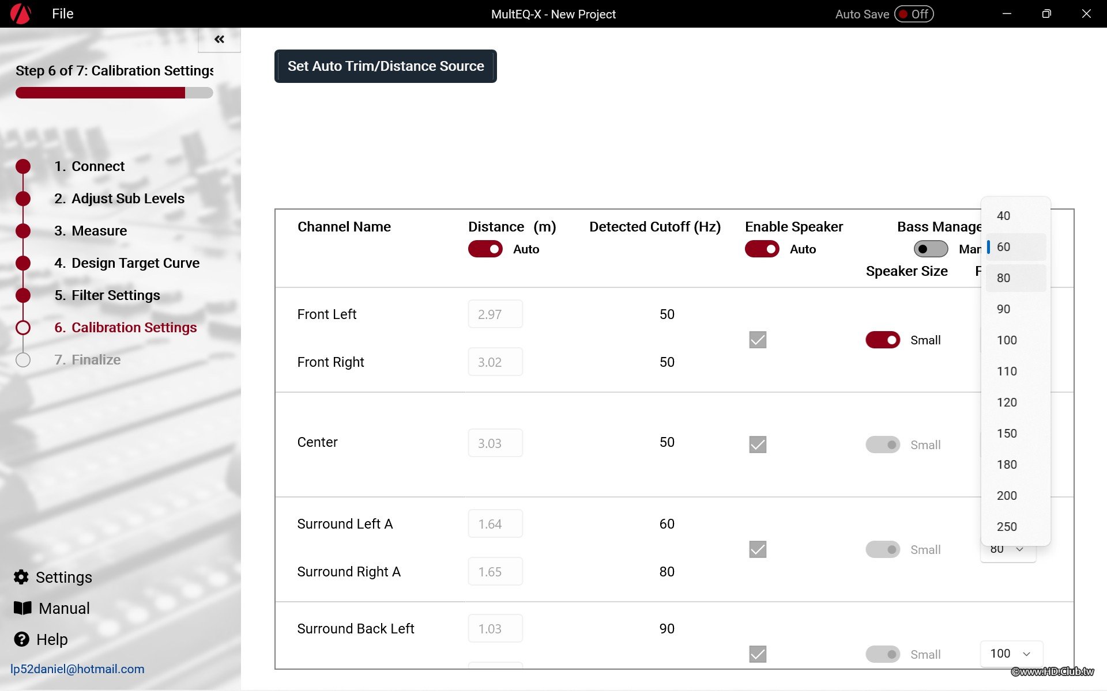Image resolution: width=1107 pixels, height=691 pixels.
Task: Uncheck the Surround Back enable speaker checkbox
Action: (x=758, y=654)
